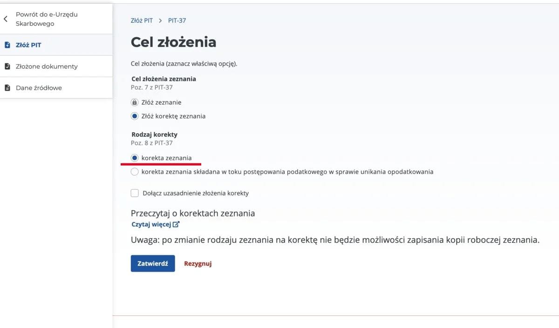Go to Złożone dokumenty in sidebar

point(56,67)
